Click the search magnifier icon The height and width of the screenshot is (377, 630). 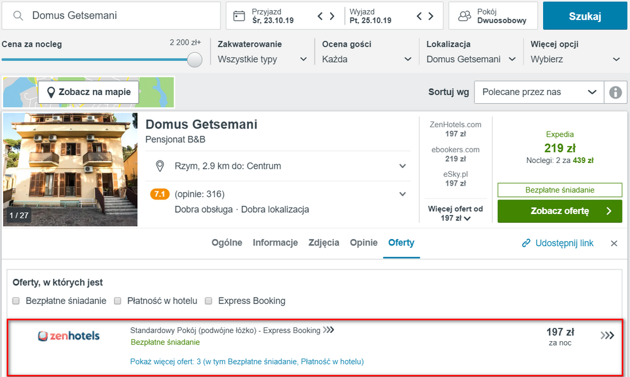[18, 16]
